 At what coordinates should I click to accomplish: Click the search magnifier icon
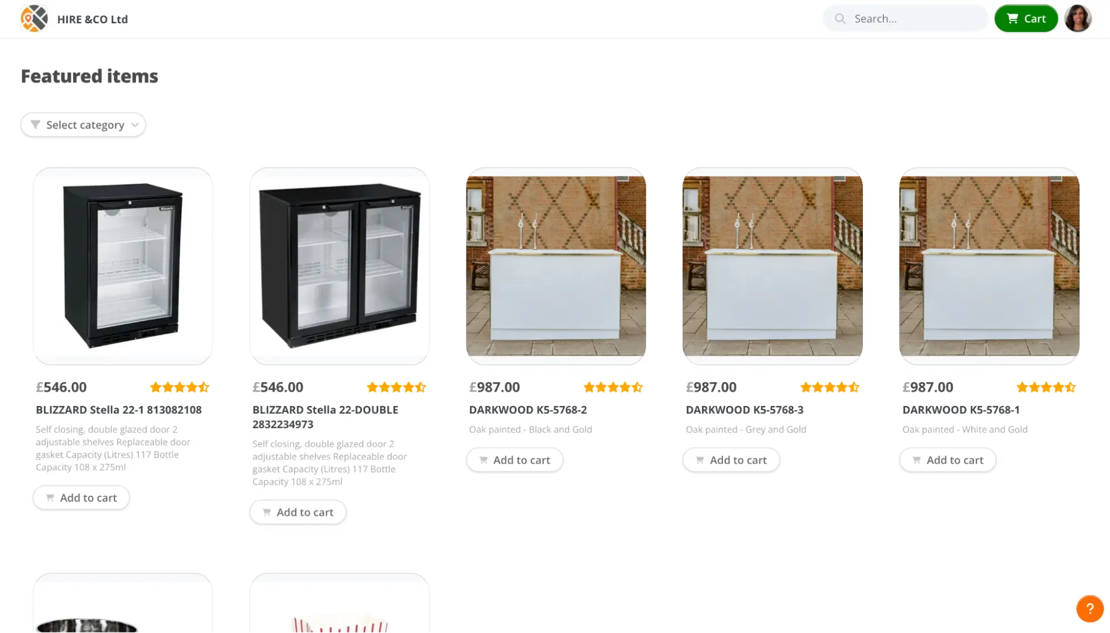pyautogui.click(x=840, y=19)
